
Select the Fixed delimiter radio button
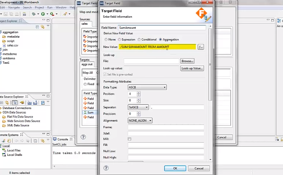(x=85, y=84)
